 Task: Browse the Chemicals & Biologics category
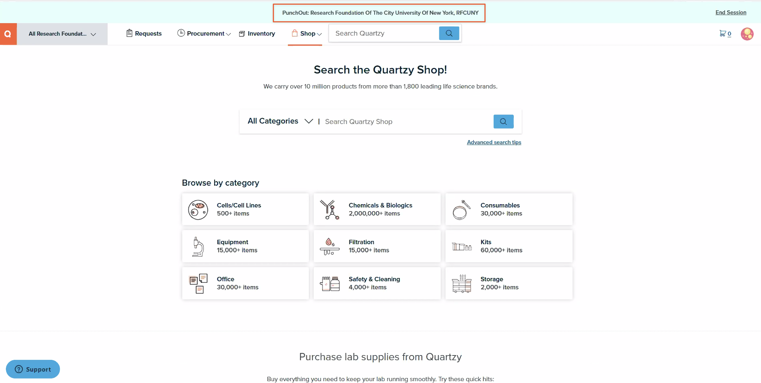click(377, 209)
